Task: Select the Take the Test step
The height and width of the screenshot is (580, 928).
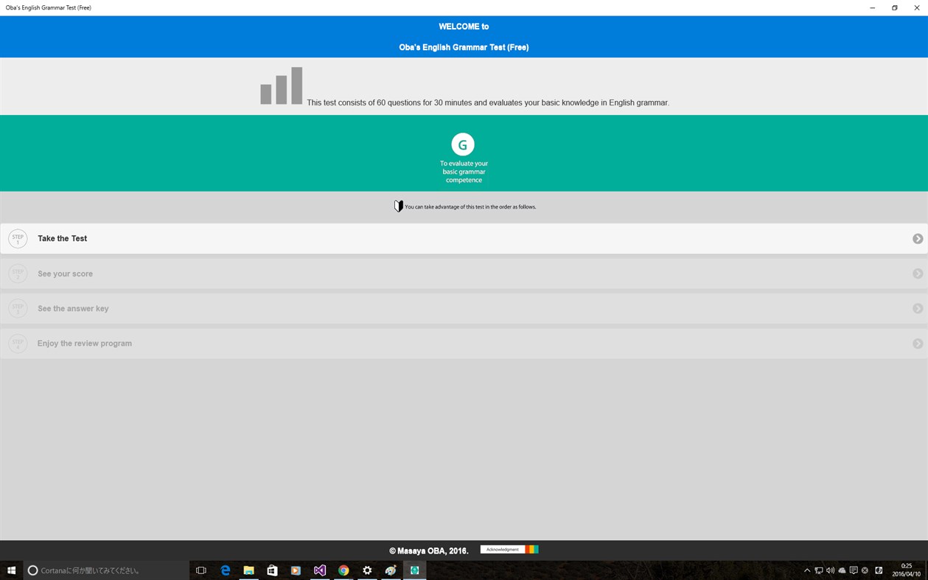Action: pos(62,238)
